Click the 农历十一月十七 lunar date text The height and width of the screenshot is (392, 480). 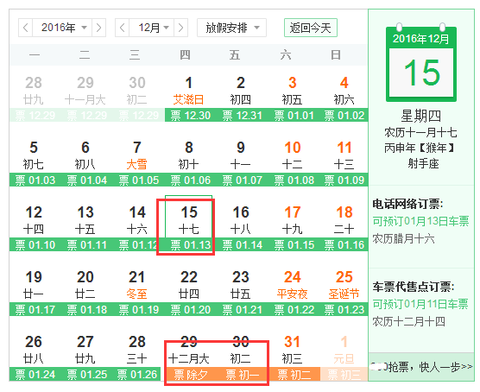pyautogui.click(x=420, y=133)
